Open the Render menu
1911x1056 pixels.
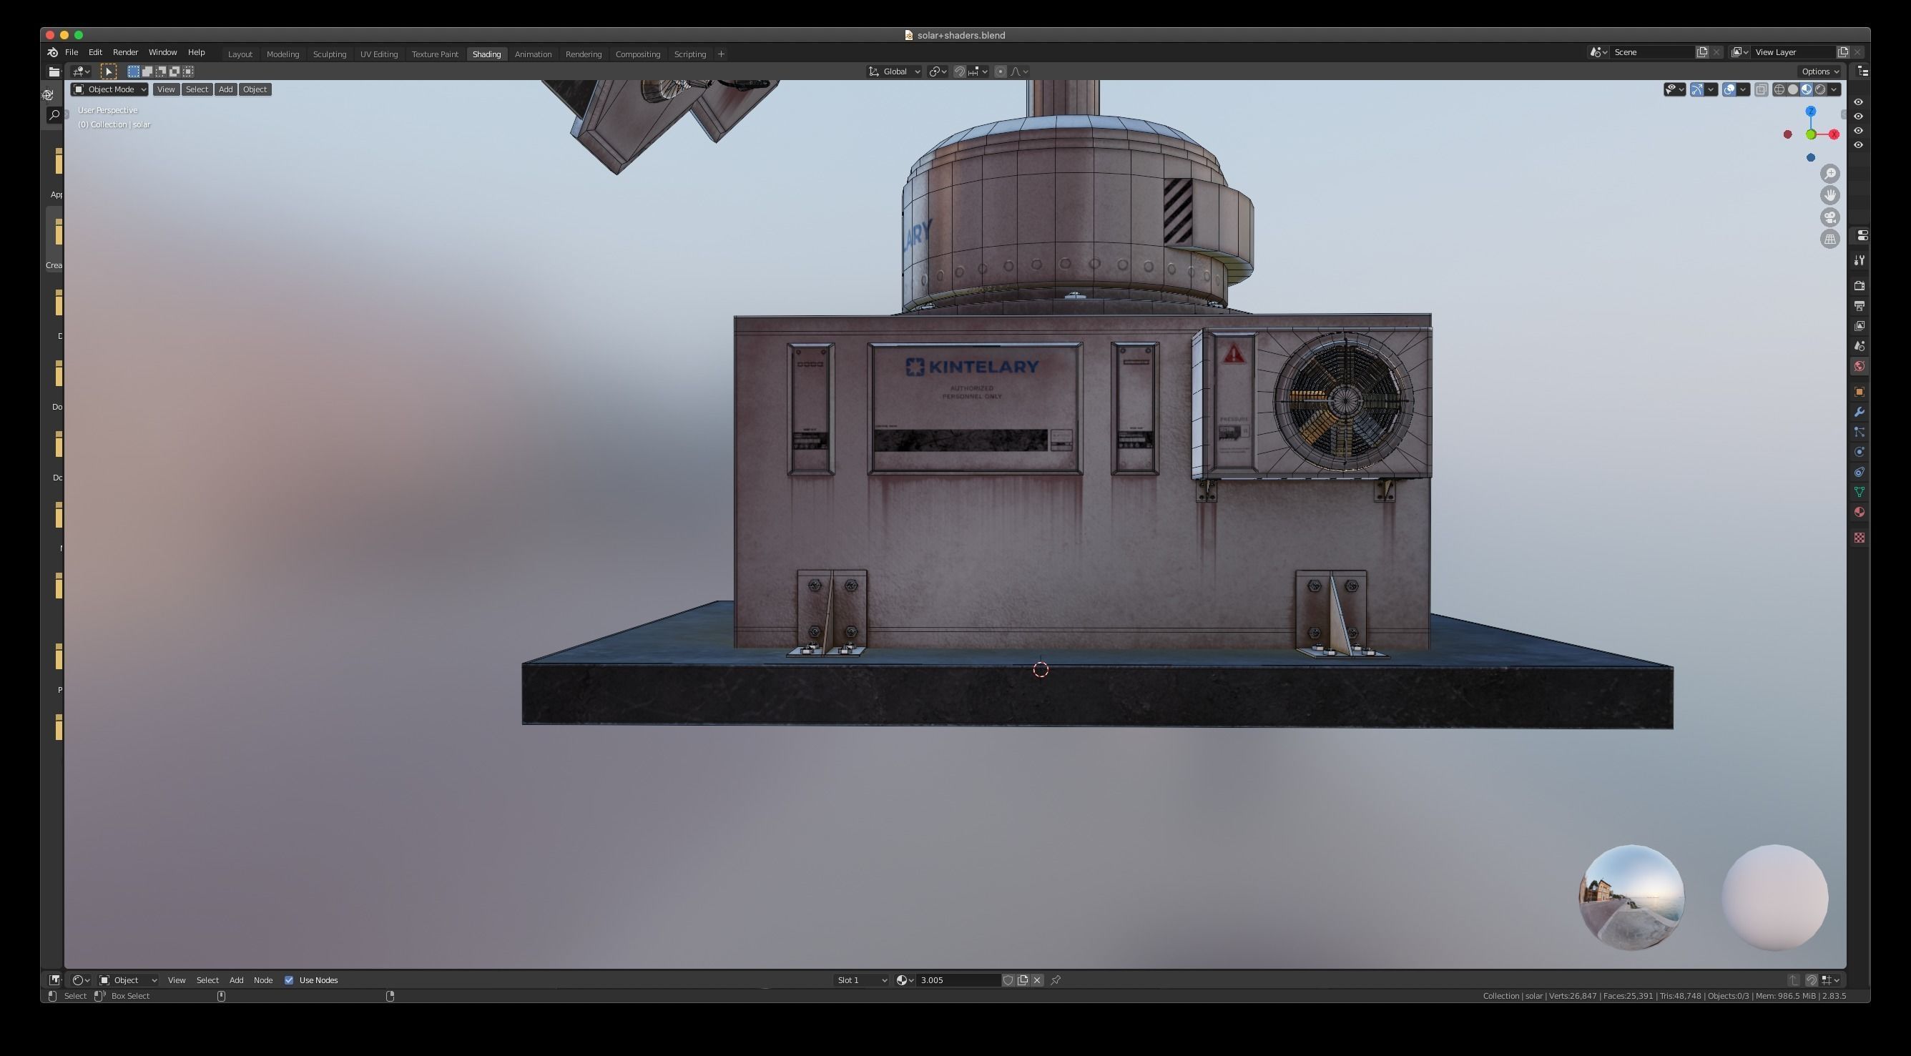(124, 53)
